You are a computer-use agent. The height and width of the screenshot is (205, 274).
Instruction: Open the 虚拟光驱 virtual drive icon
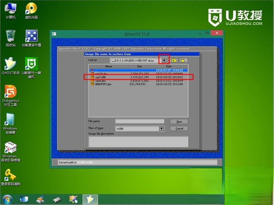pos(31,10)
